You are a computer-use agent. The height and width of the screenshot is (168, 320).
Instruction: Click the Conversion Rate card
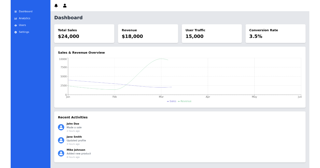275,34
